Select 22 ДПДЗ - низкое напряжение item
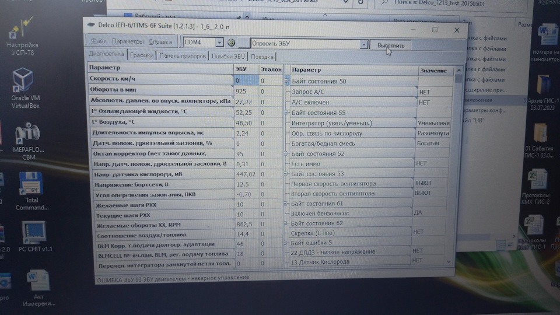This screenshot has height=315, width=560. click(349, 252)
